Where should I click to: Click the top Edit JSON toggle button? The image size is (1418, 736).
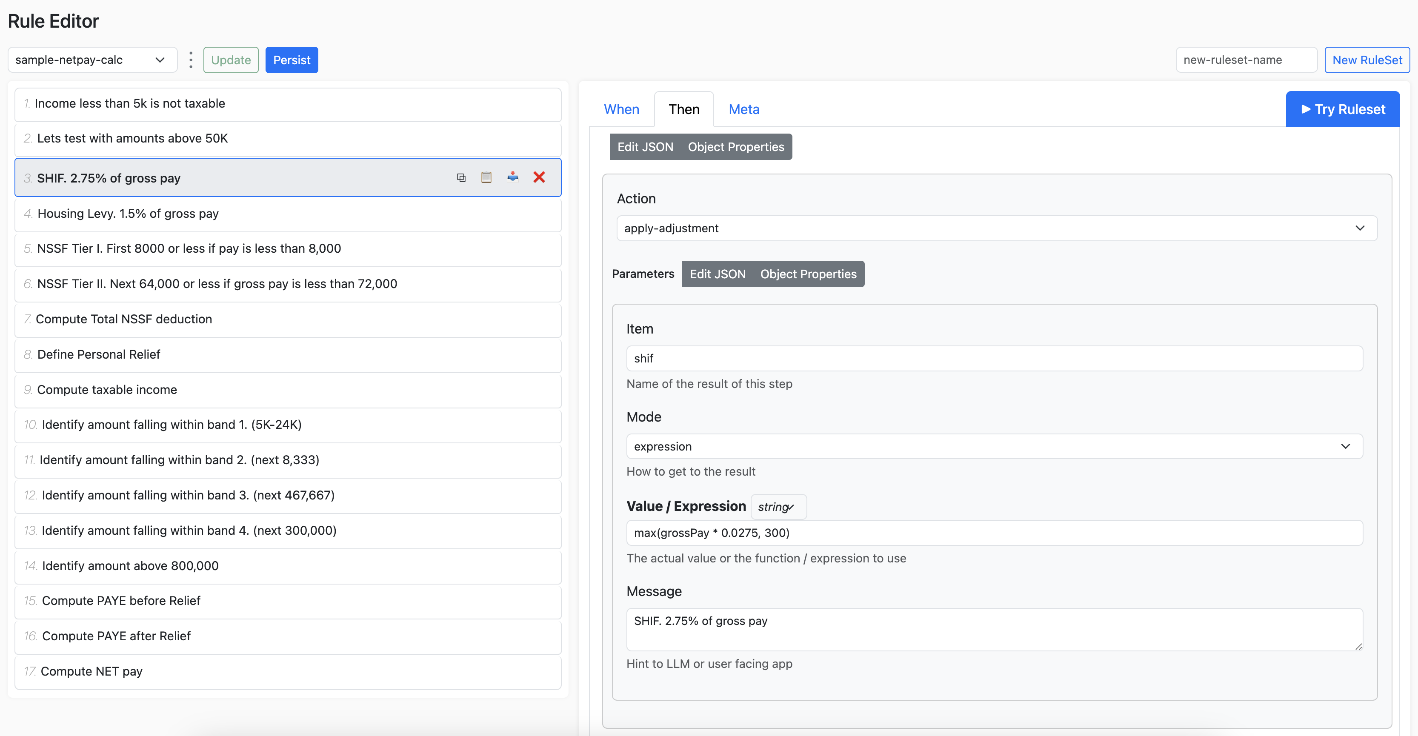tap(645, 147)
